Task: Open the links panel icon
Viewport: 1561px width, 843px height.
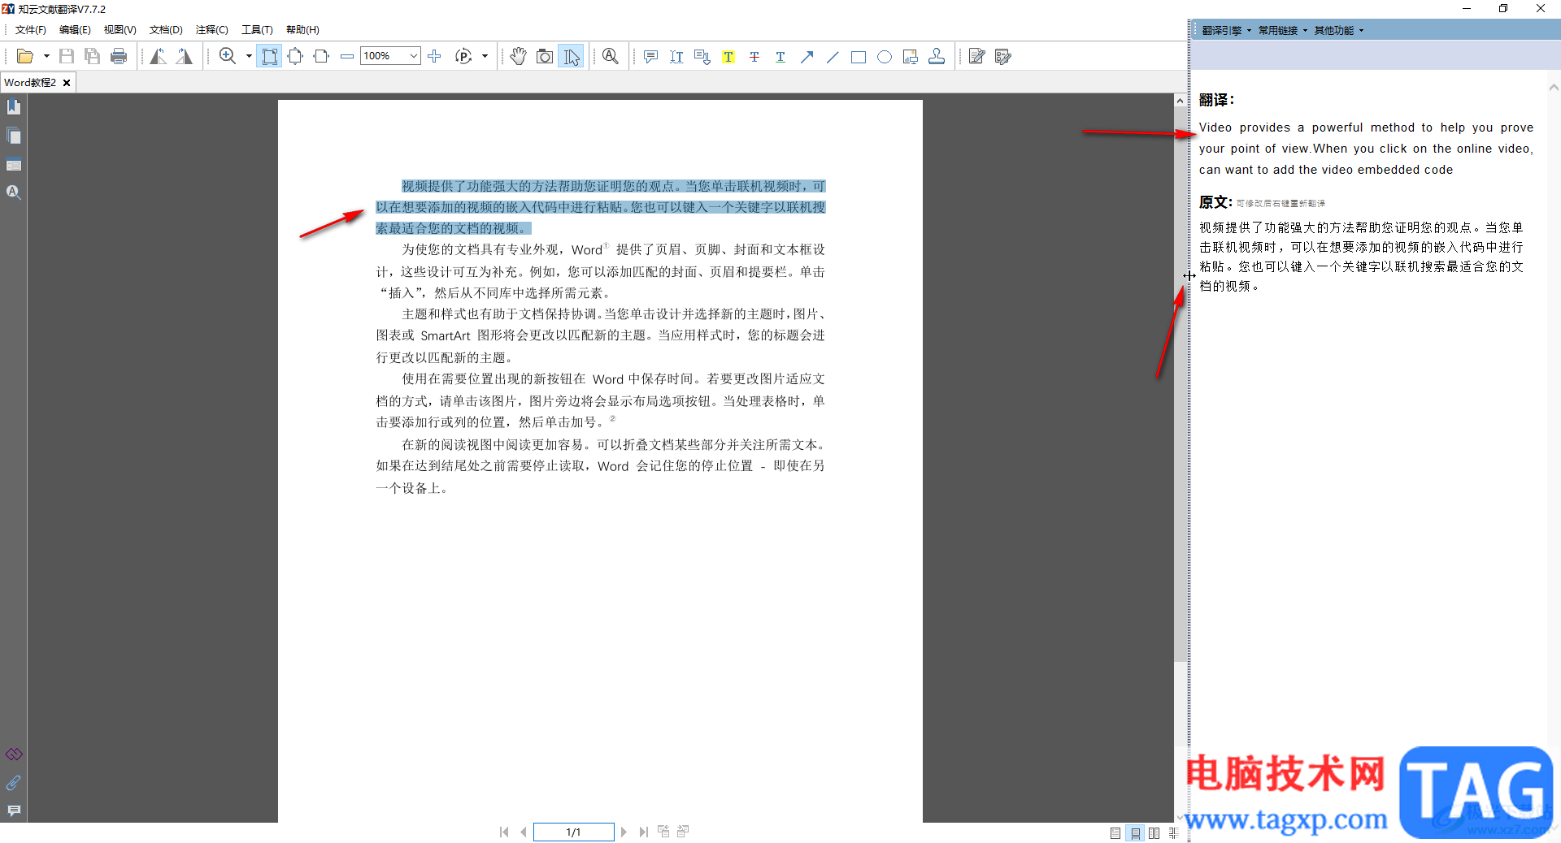Action: [14, 754]
